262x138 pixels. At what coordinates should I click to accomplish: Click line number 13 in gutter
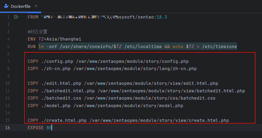[7, 106]
